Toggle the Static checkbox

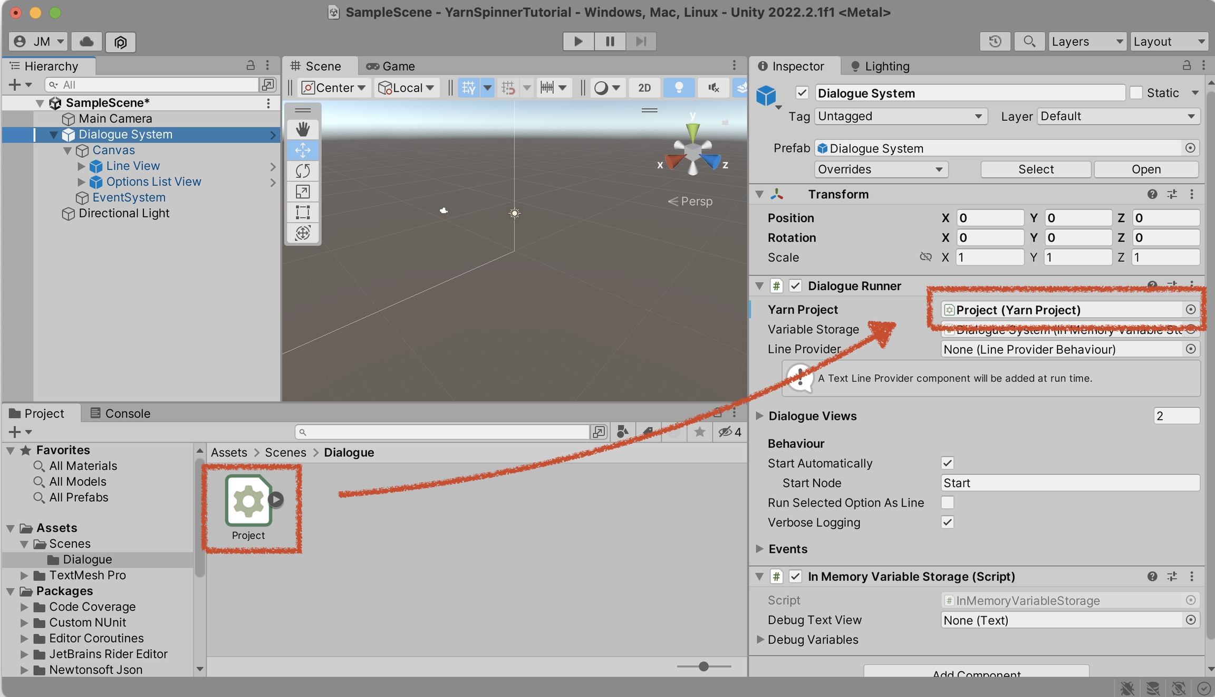[x=1136, y=93]
